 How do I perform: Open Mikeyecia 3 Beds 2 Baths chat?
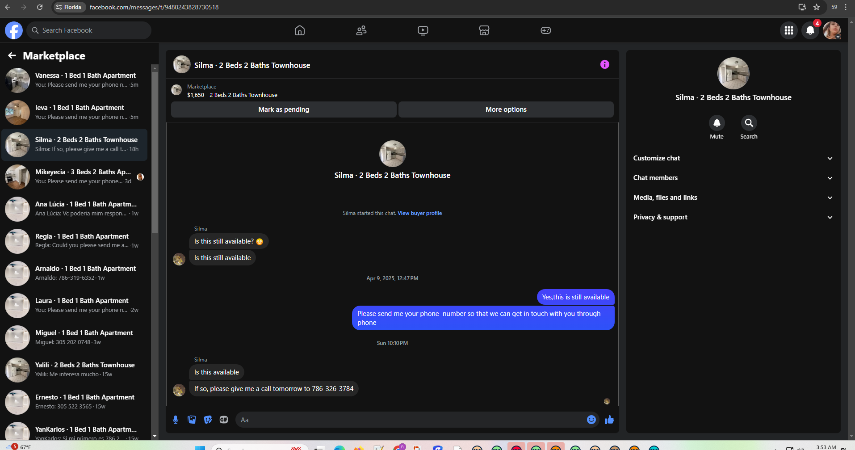(75, 177)
